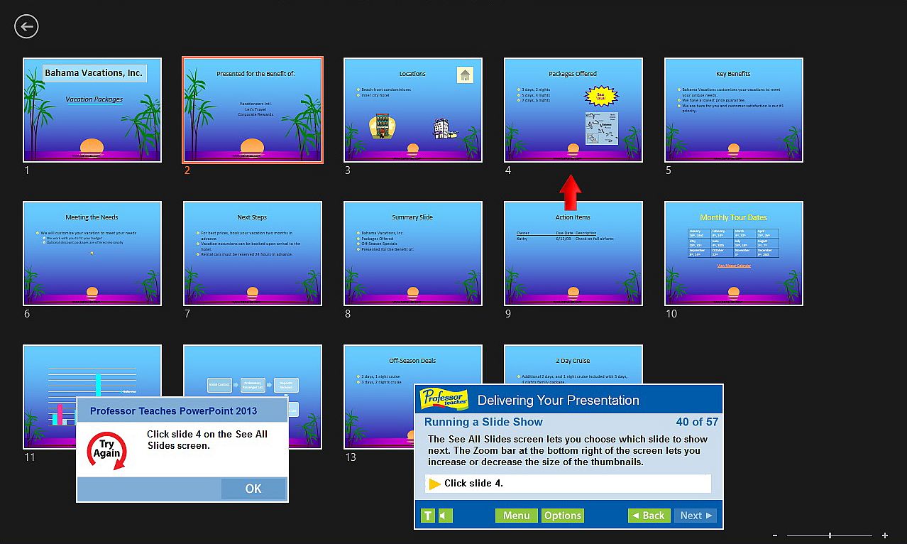Click the 'Click slide 4.' instruction text
Image resolution: width=907 pixels, height=544 pixels.
click(474, 484)
